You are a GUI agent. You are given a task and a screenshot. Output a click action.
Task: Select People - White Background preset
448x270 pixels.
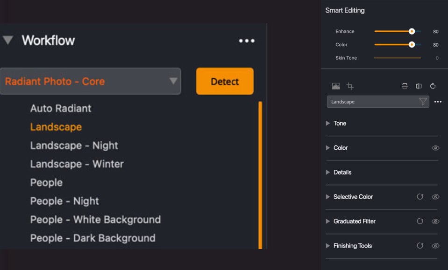pos(95,220)
